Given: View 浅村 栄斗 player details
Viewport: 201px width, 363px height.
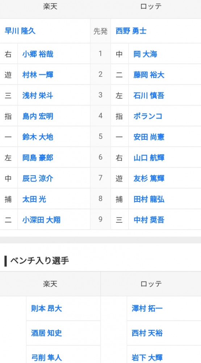Looking at the screenshot, I should [38, 95].
